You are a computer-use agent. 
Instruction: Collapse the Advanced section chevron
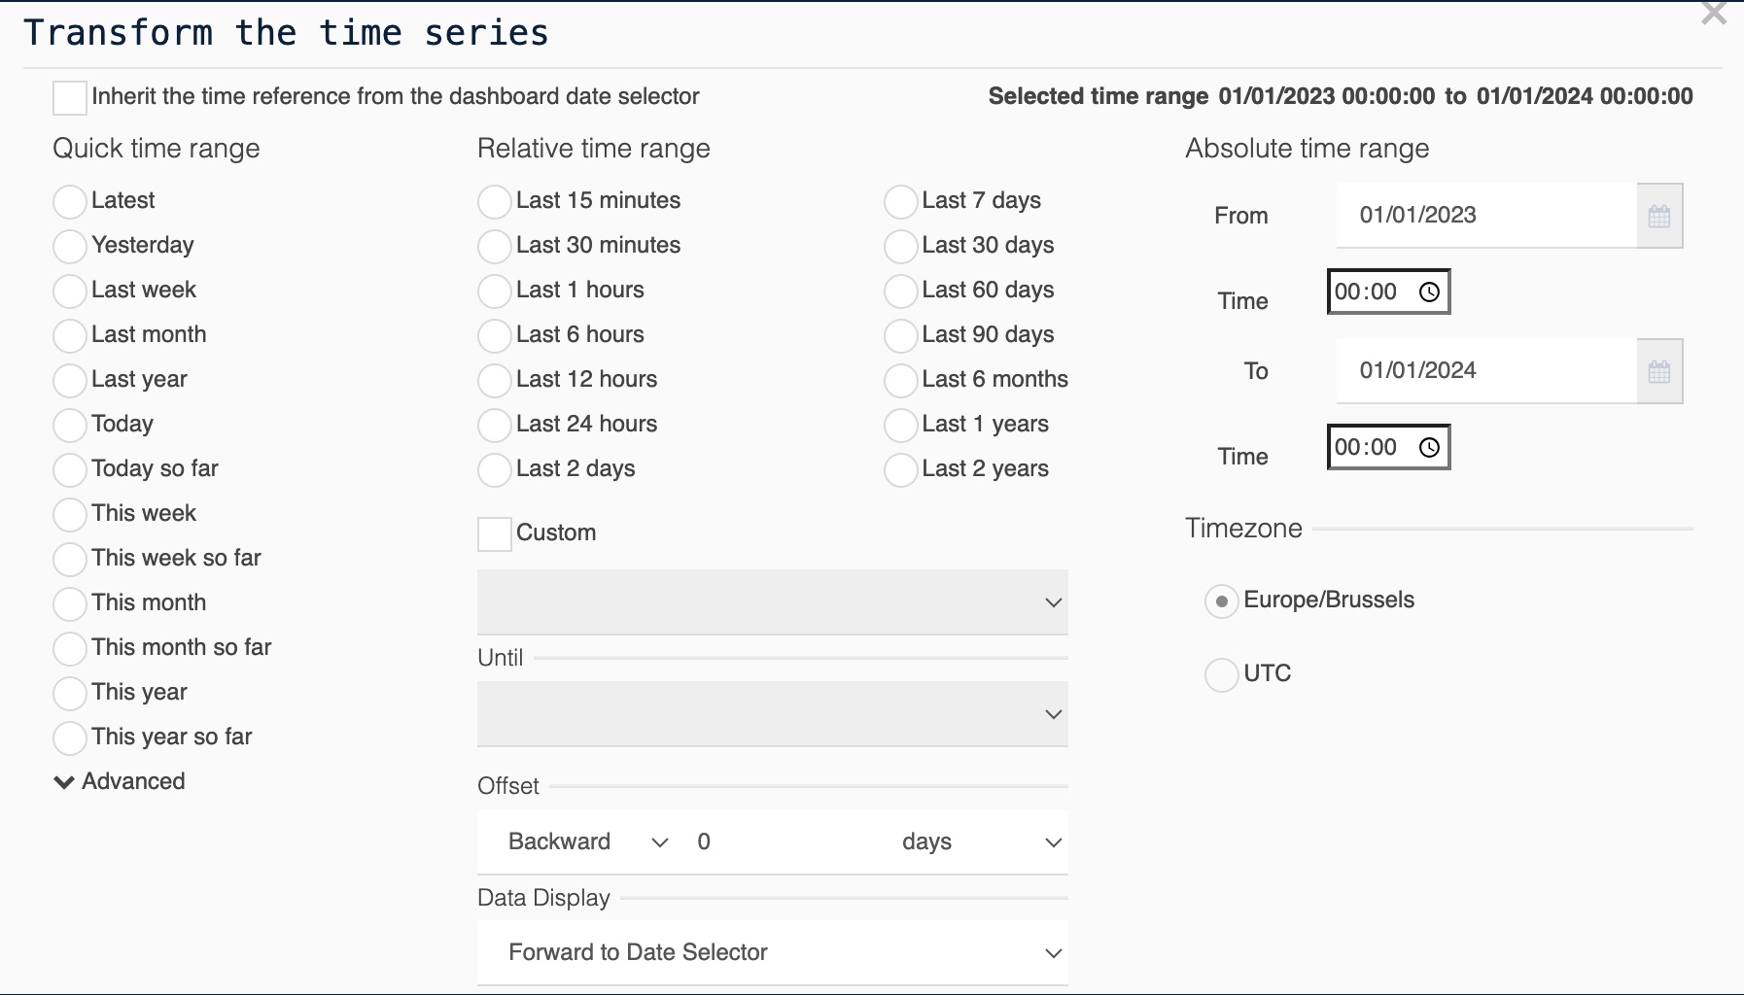coord(64,782)
